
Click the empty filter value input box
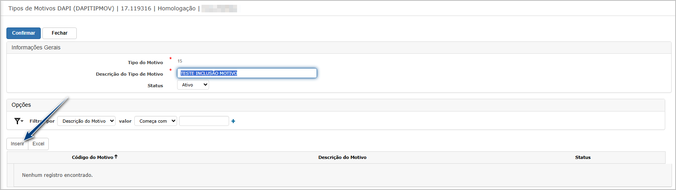[x=204, y=121]
